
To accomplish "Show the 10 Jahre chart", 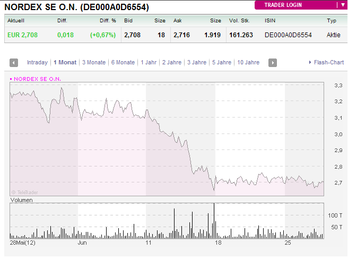I will point(248,63).
